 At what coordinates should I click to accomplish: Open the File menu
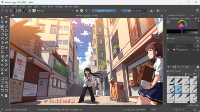tap(3, 7)
